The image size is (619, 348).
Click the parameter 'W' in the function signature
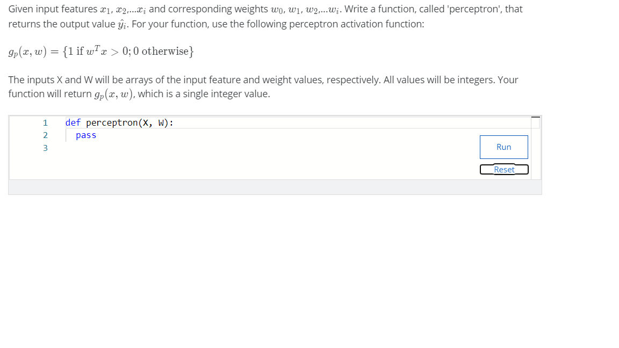(161, 123)
